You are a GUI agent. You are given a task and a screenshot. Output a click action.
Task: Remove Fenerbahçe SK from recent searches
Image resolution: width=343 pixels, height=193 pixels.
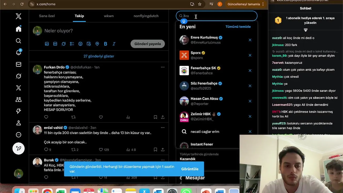[250, 70]
